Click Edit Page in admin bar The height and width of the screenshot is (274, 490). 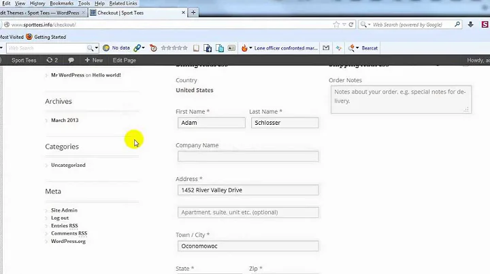click(124, 60)
